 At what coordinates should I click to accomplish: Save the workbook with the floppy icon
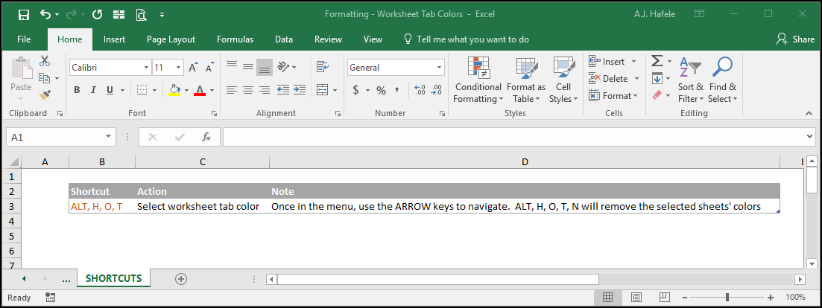click(x=24, y=15)
